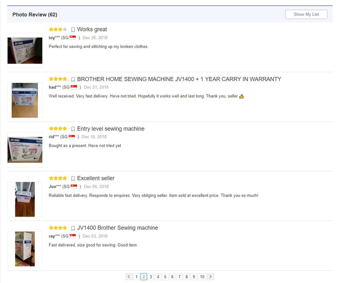Image resolution: width=337 pixels, height=283 pixels.
Task: View thumbnail of ray*** review
Action: pyautogui.click(x=25, y=249)
